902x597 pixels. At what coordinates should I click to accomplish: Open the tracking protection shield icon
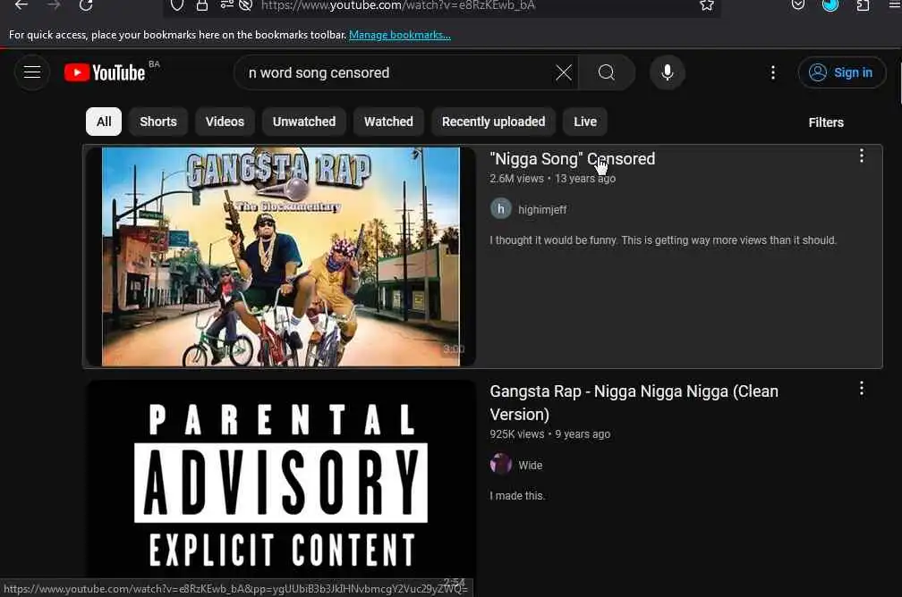tap(177, 5)
